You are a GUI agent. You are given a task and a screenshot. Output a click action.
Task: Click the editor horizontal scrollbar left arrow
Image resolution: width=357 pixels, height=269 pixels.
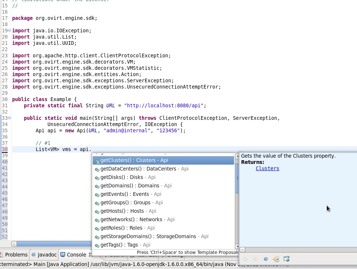(14, 244)
